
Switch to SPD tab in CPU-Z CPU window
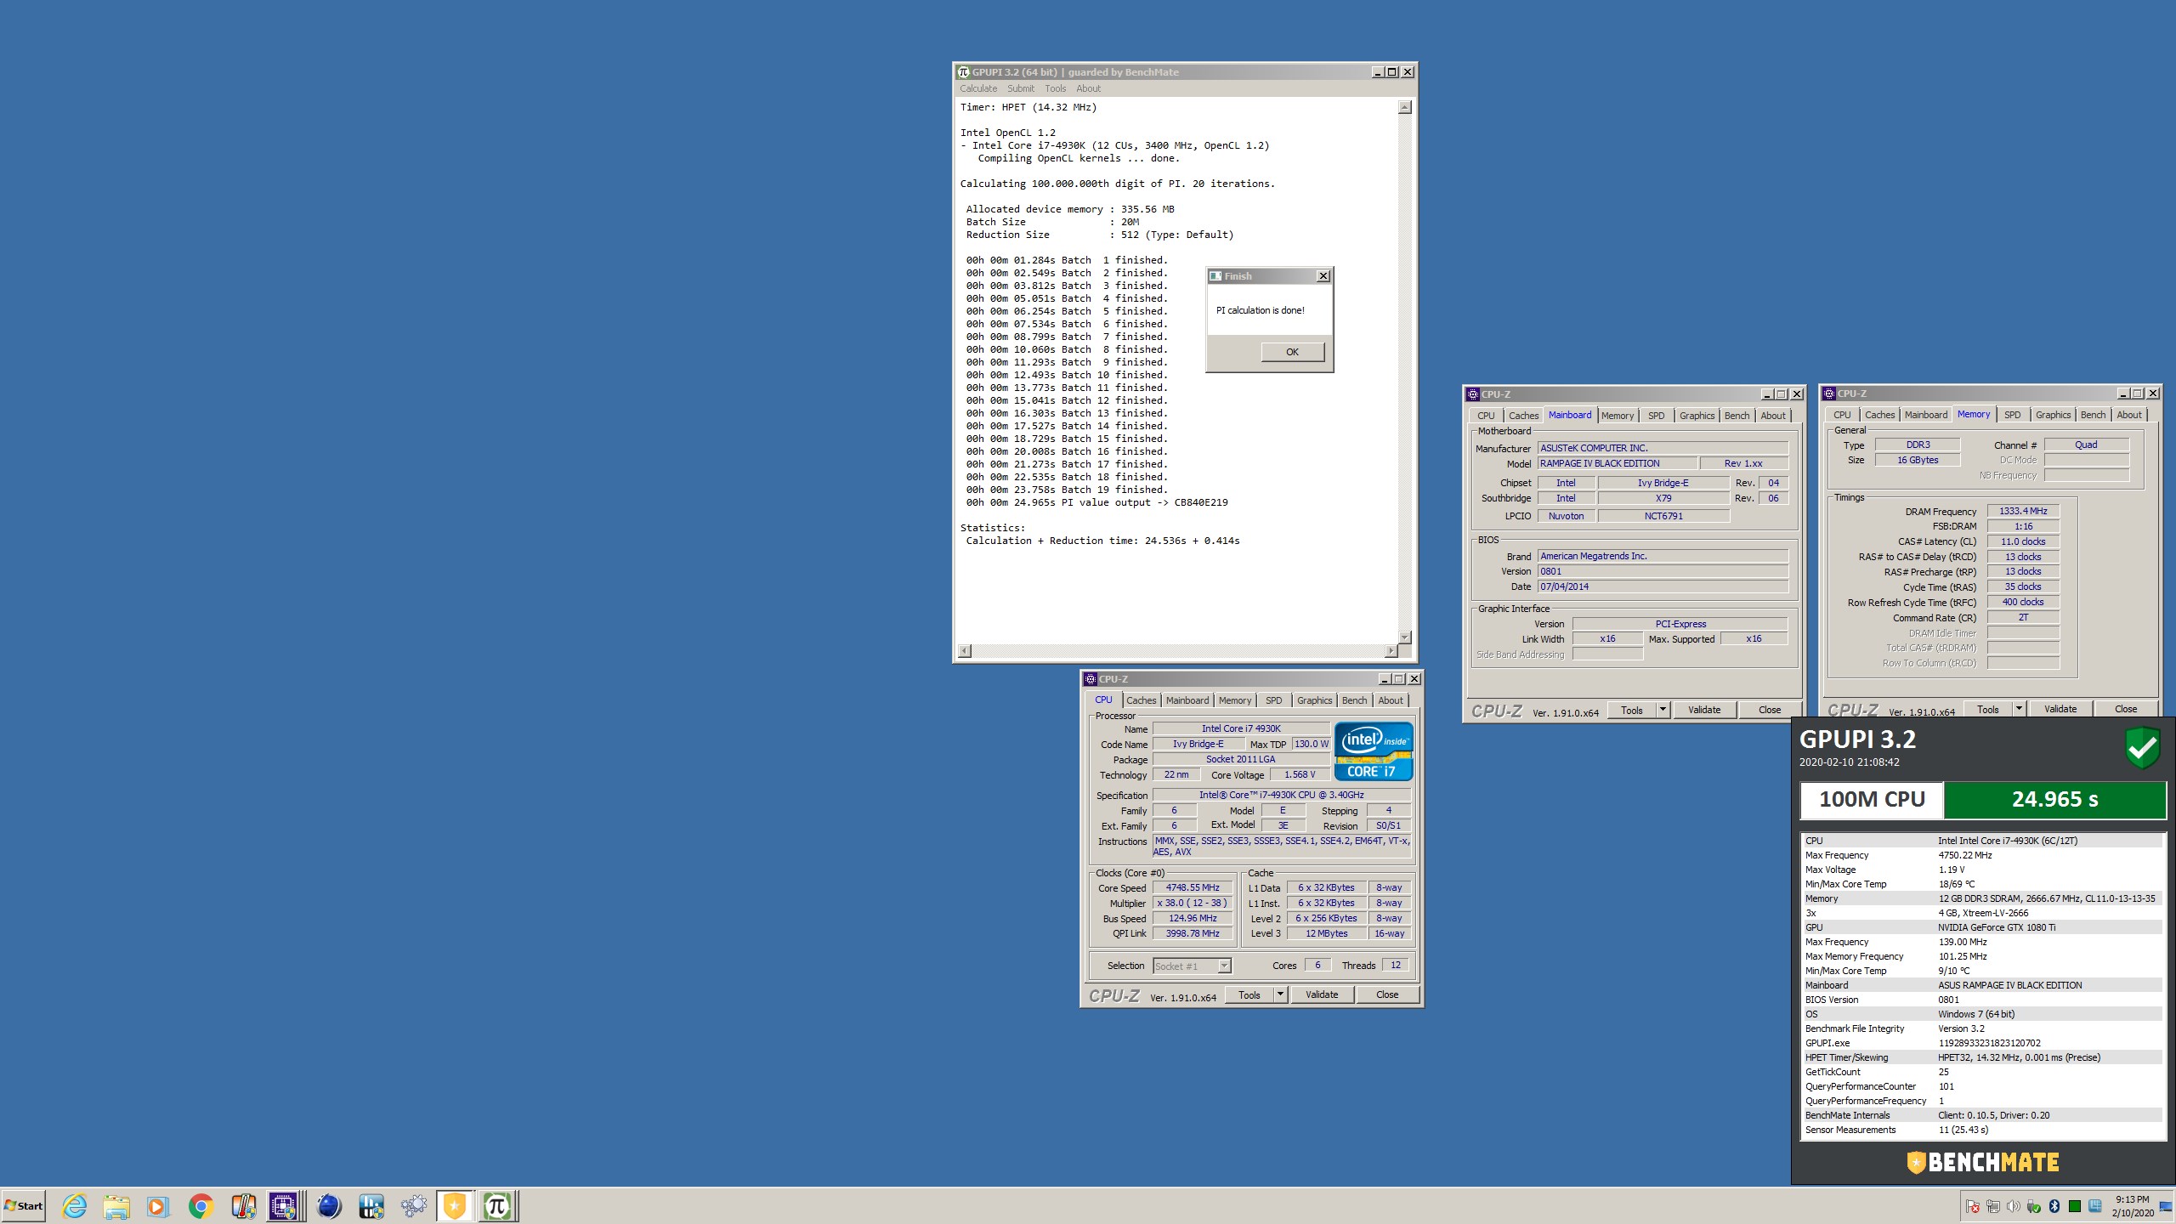tap(1273, 700)
